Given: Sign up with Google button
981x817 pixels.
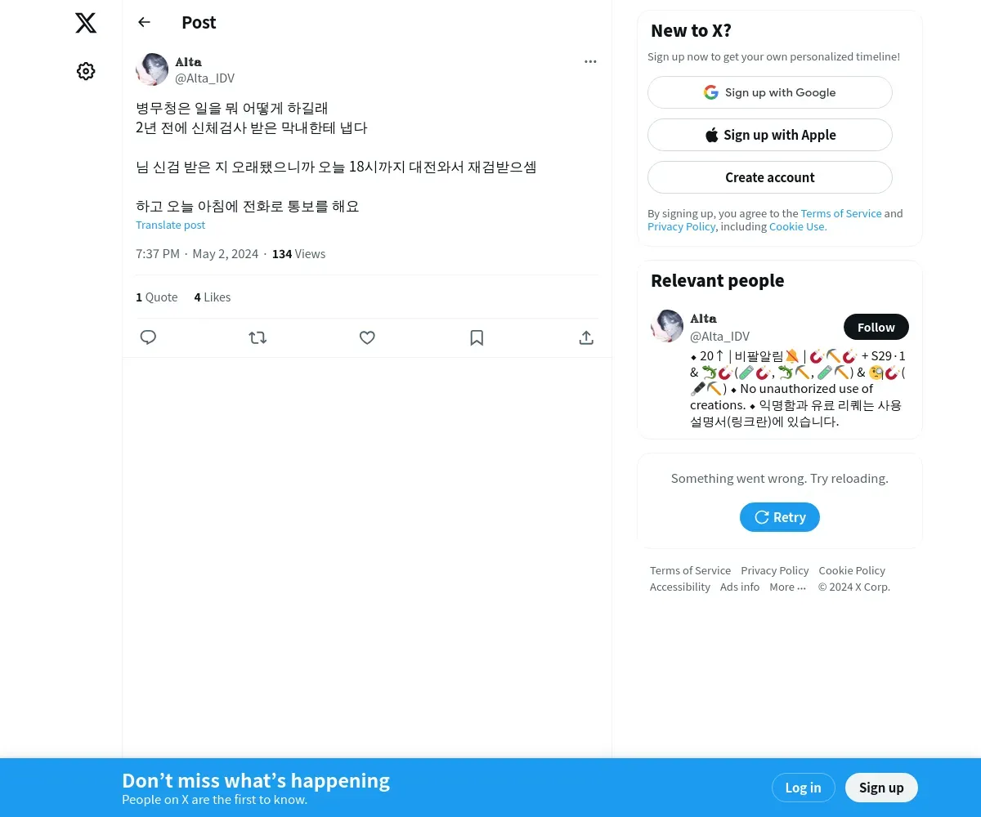Looking at the screenshot, I should click(769, 92).
